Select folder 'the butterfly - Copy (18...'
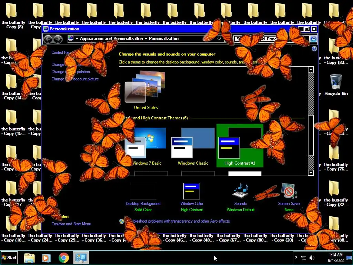Viewport: 353px width, 265px height. [13, 229]
